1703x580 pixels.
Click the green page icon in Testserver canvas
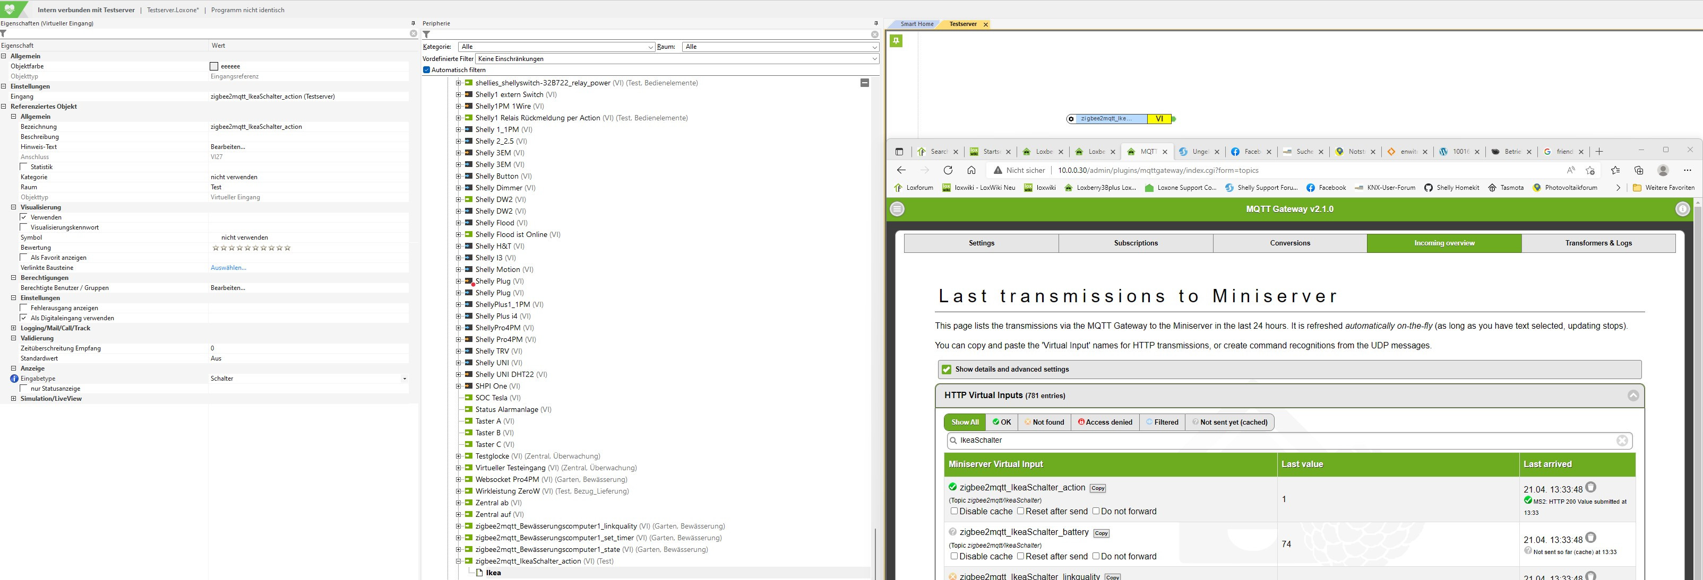pyautogui.click(x=896, y=41)
